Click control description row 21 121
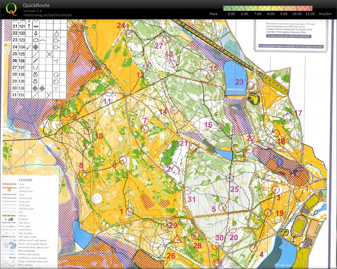 click(39, 26)
